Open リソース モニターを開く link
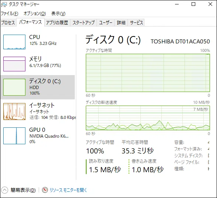Image resolution: width=217 pixels, height=198 pixels. click(x=68, y=190)
